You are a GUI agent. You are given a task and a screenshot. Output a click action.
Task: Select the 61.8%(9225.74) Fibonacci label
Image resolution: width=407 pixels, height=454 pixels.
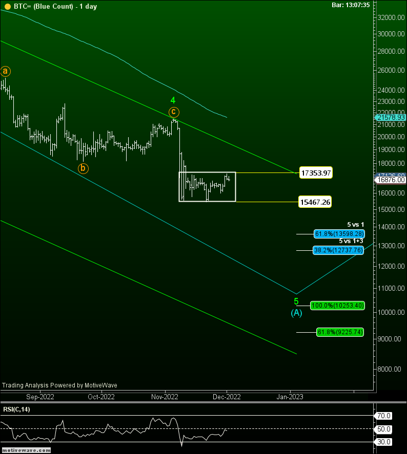click(340, 332)
